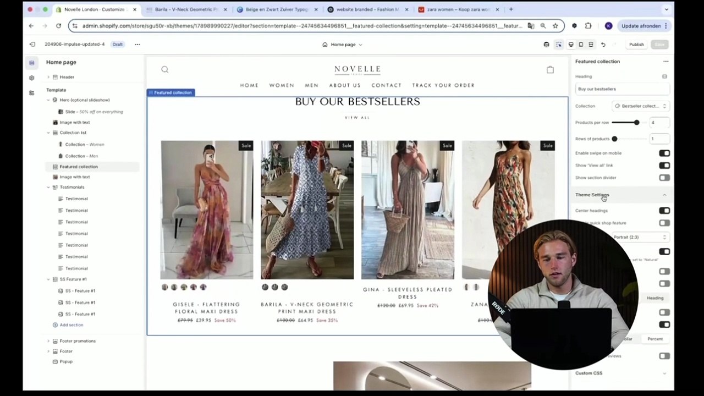Click WOMEN in the store navigation
This screenshot has width=704, height=396.
point(282,85)
